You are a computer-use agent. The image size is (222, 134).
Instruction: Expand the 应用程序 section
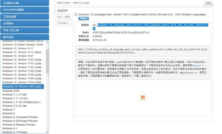click(x=25, y=23)
